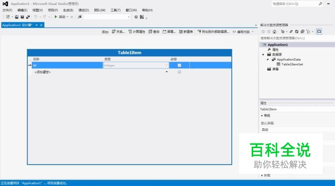Toggle the highlighted Solution Explorer toolbar icon

319,31
